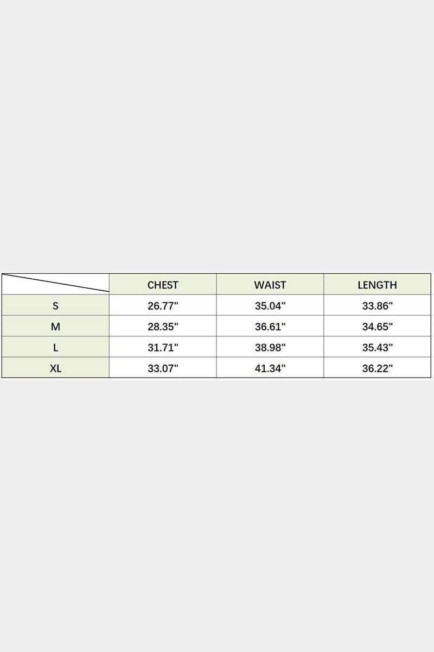Click the 34.65" length cell
Viewport: 434px width, 652px height.
click(x=377, y=327)
